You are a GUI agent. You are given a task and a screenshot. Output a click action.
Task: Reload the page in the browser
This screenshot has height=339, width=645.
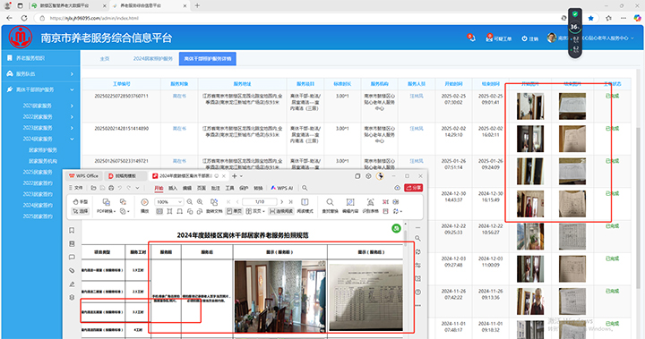point(24,18)
